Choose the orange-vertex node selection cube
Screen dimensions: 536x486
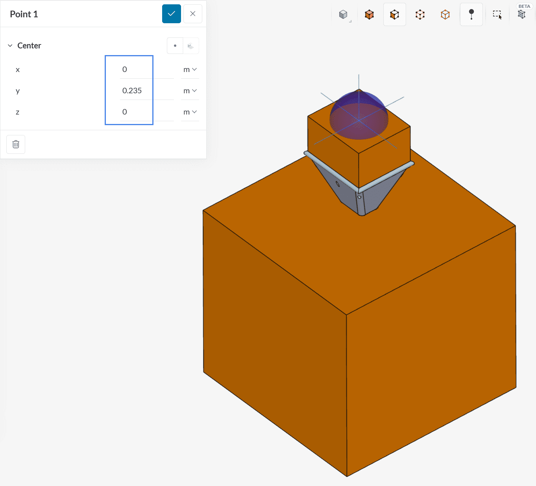click(x=445, y=15)
